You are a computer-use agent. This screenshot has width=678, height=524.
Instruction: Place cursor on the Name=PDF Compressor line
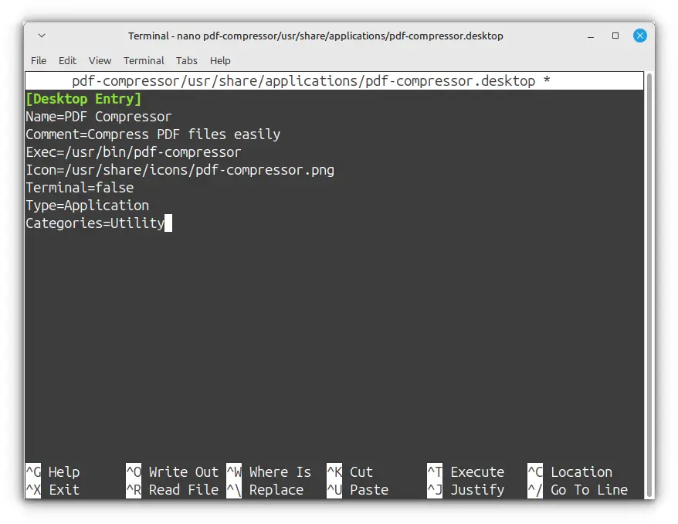click(99, 117)
